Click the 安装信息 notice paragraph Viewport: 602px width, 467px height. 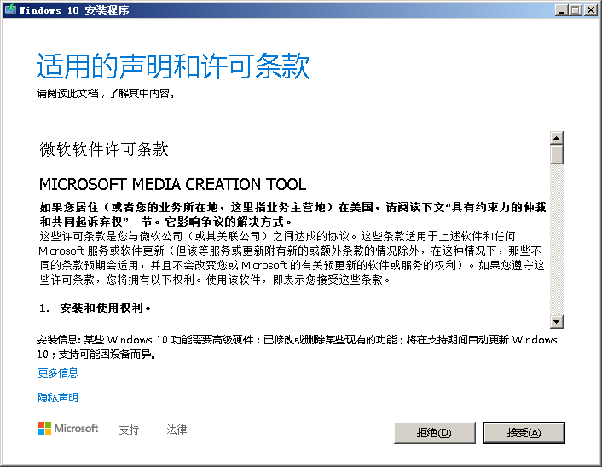[x=297, y=347]
